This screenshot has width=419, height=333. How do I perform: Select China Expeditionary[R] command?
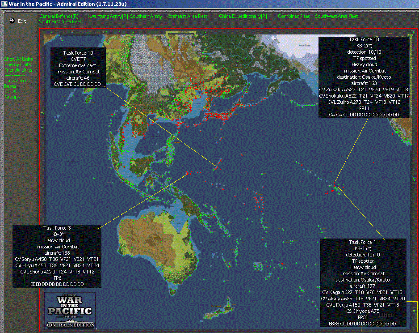click(243, 16)
